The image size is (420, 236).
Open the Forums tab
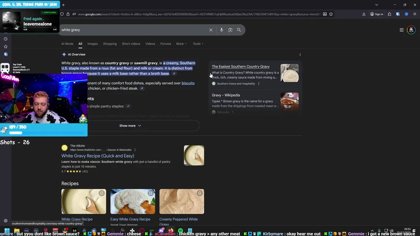[166, 44]
